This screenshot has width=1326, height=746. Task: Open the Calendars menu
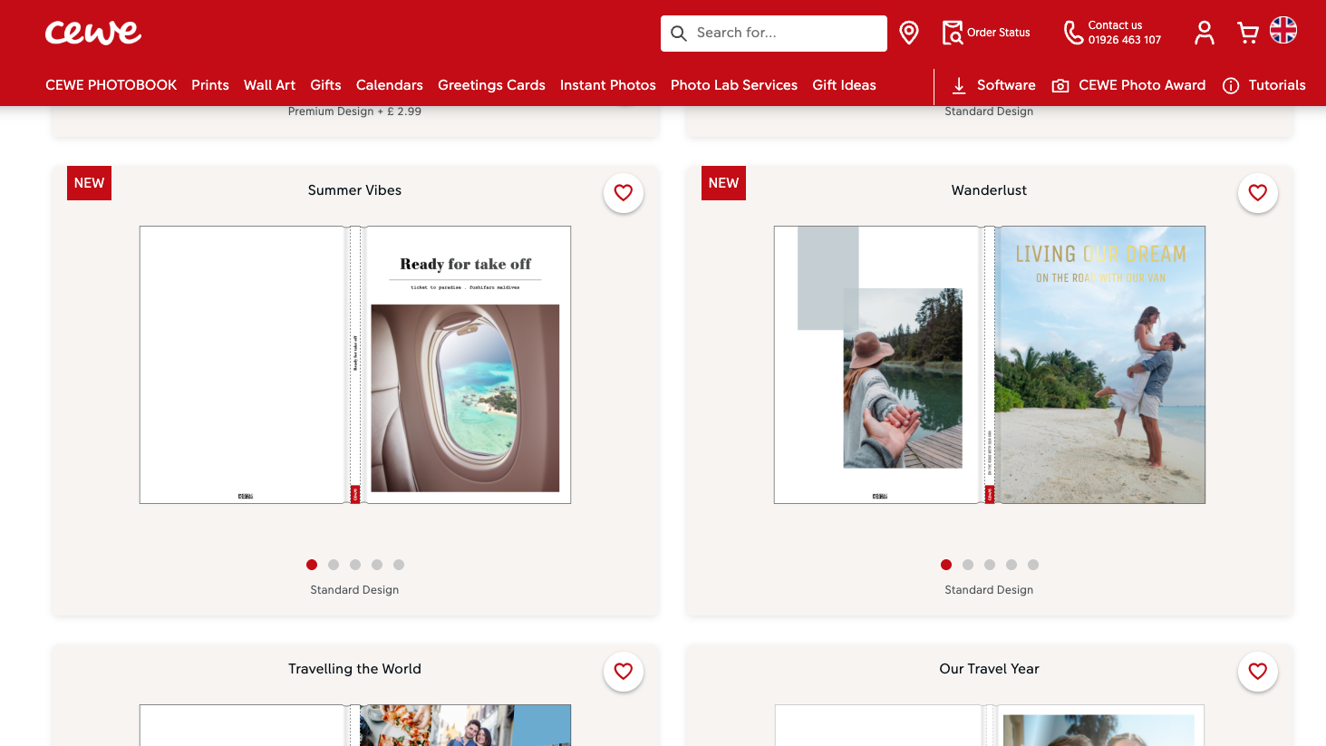[x=390, y=85]
